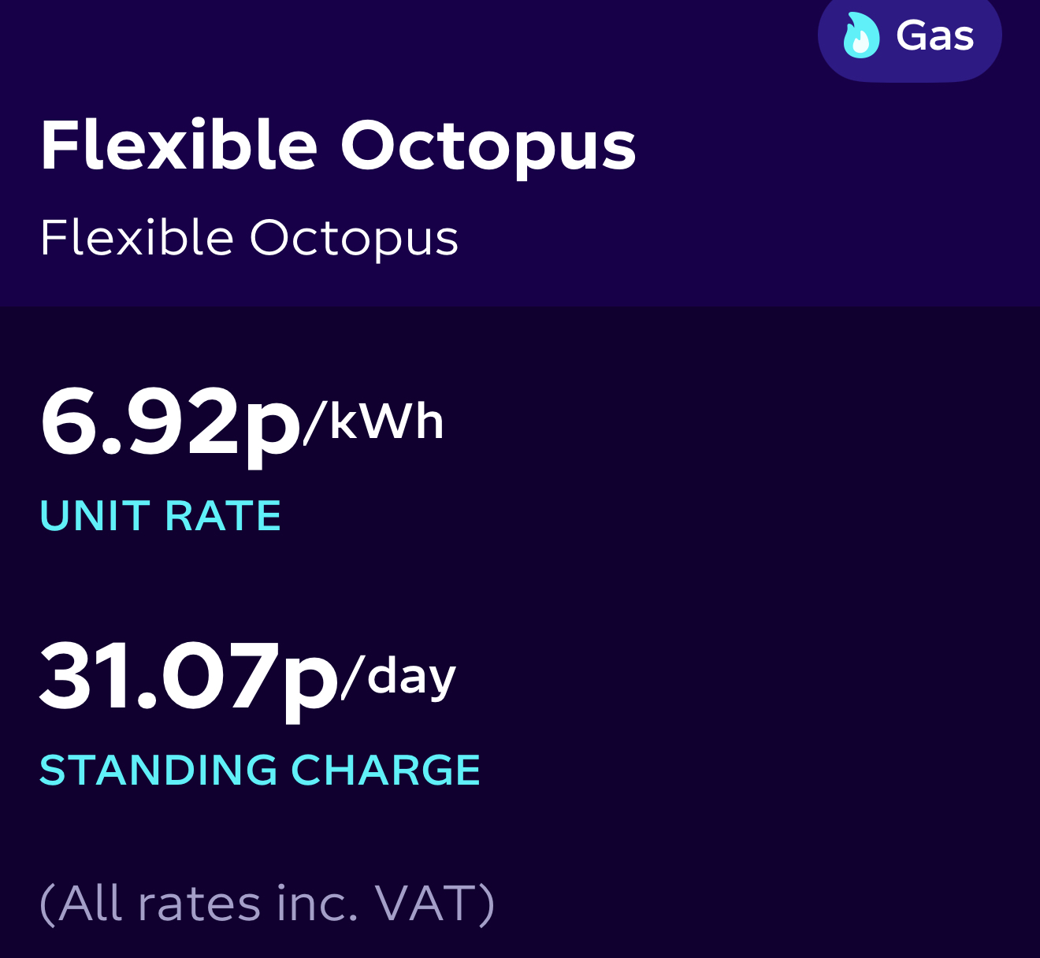This screenshot has height=958, width=1040.
Task: Click the word Flexible in the subtitle
Action: (x=137, y=237)
